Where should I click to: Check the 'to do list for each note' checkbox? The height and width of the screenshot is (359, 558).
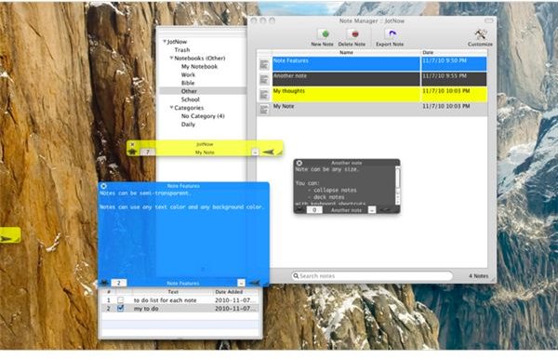coord(121,300)
